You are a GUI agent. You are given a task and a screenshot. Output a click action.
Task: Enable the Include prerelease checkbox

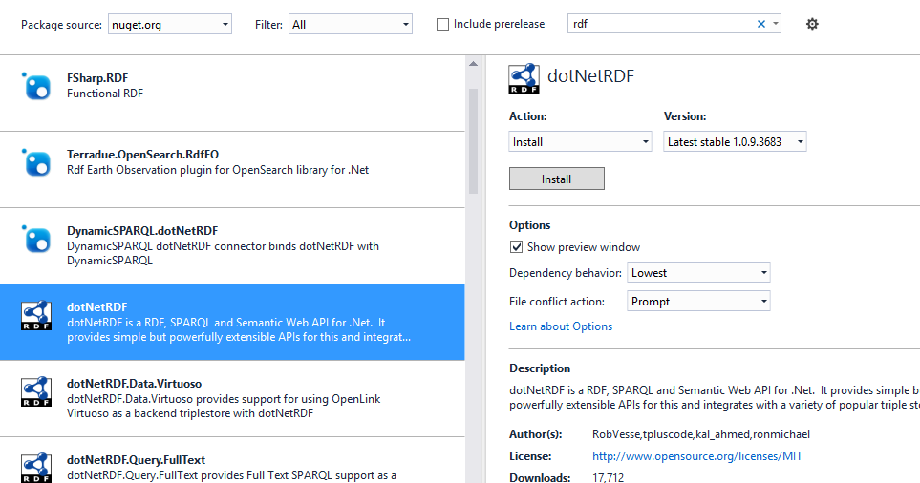[x=443, y=24]
